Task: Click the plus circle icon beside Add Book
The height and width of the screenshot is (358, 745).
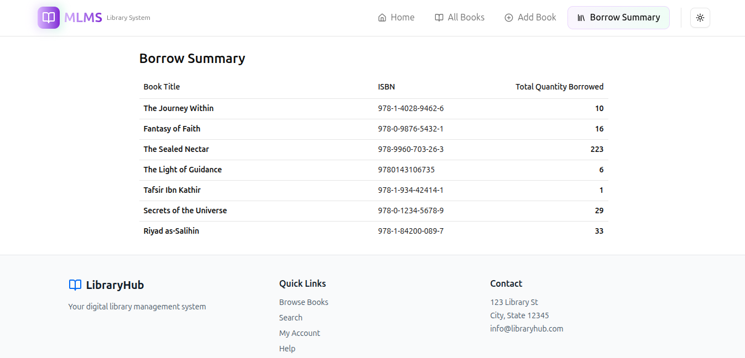Action: coord(509,18)
